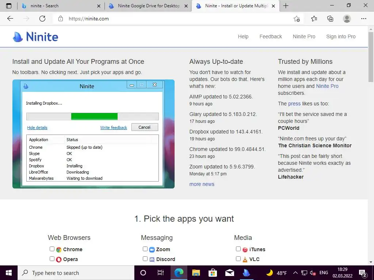
Task: Check the Chrome checkbox
Action: coord(52,249)
